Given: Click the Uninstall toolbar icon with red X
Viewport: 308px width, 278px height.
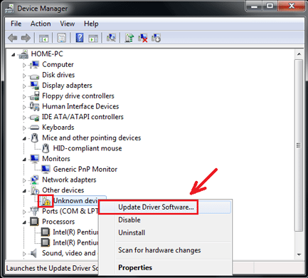Looking at the screenshot, I should [x=143, y=38].
